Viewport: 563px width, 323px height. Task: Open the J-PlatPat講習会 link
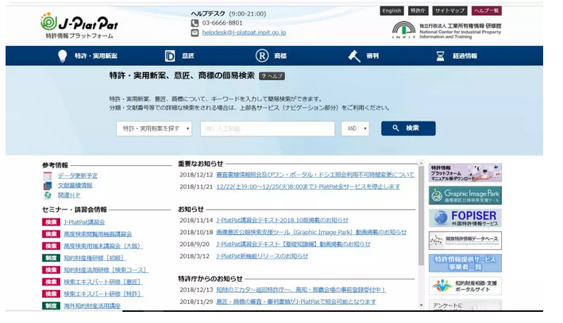(x=84, y=222)
